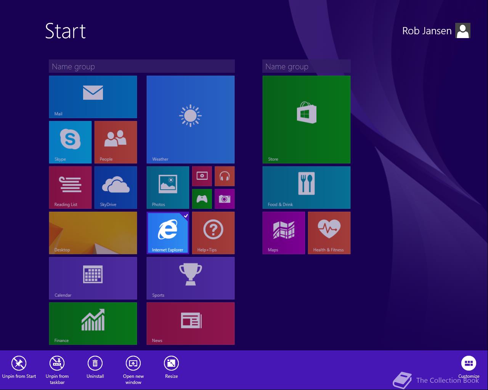Click the Unpin from taskbar icon
This screenshot has width=488, height=390.
[57, 363]
